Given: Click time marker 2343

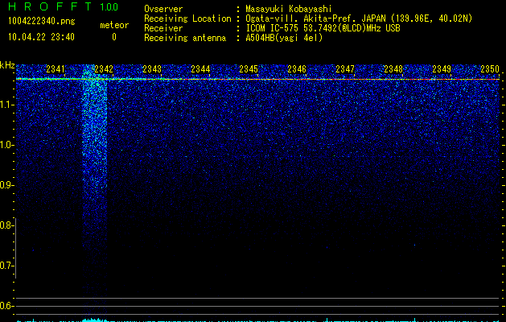Looking at the screenshot, I should [x=152, y=69].
